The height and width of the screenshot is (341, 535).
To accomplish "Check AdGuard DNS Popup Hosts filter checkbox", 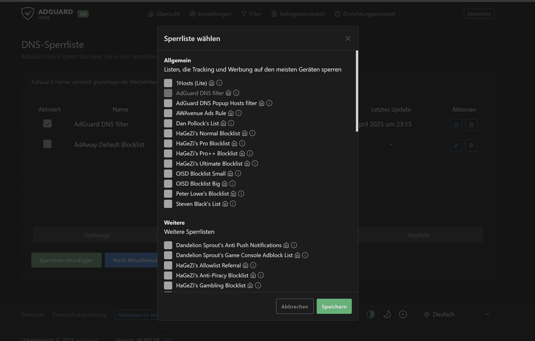I will point(168,103).
